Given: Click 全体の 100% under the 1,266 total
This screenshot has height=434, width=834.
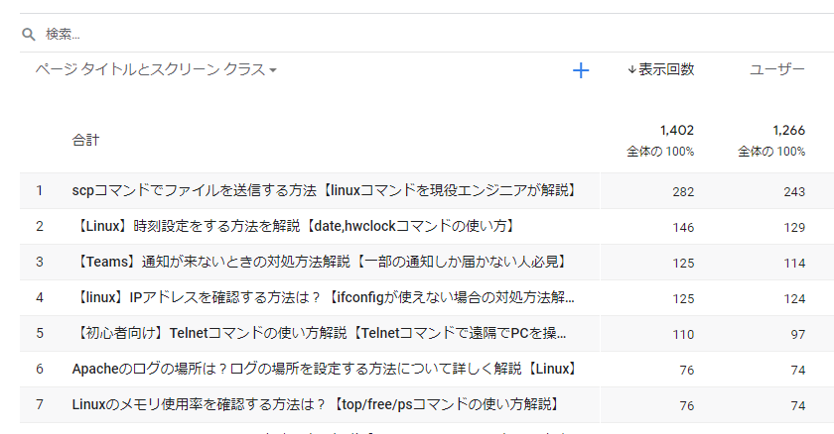Looking at the screenshot, I should (x=771, y=152).
